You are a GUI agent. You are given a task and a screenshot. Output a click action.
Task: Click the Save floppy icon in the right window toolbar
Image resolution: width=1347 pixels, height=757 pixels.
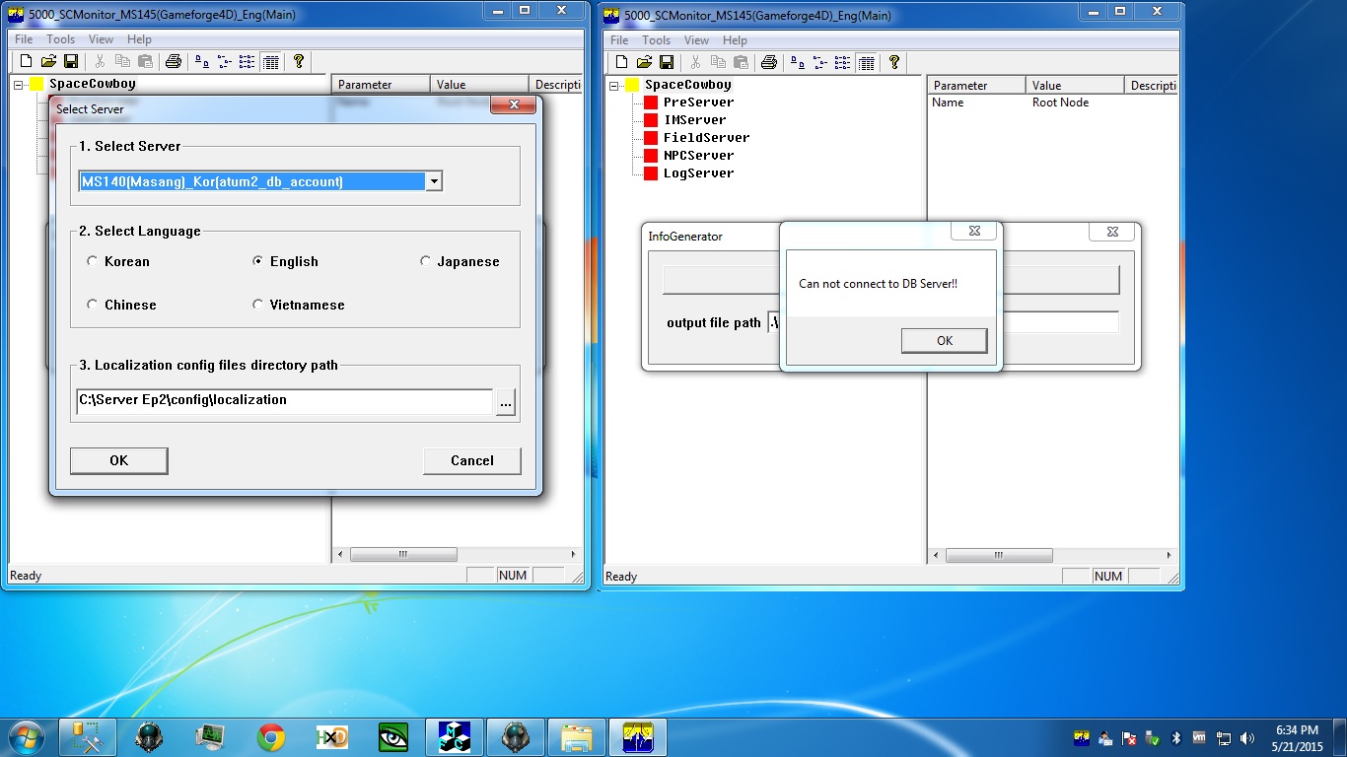pos(667,62)
